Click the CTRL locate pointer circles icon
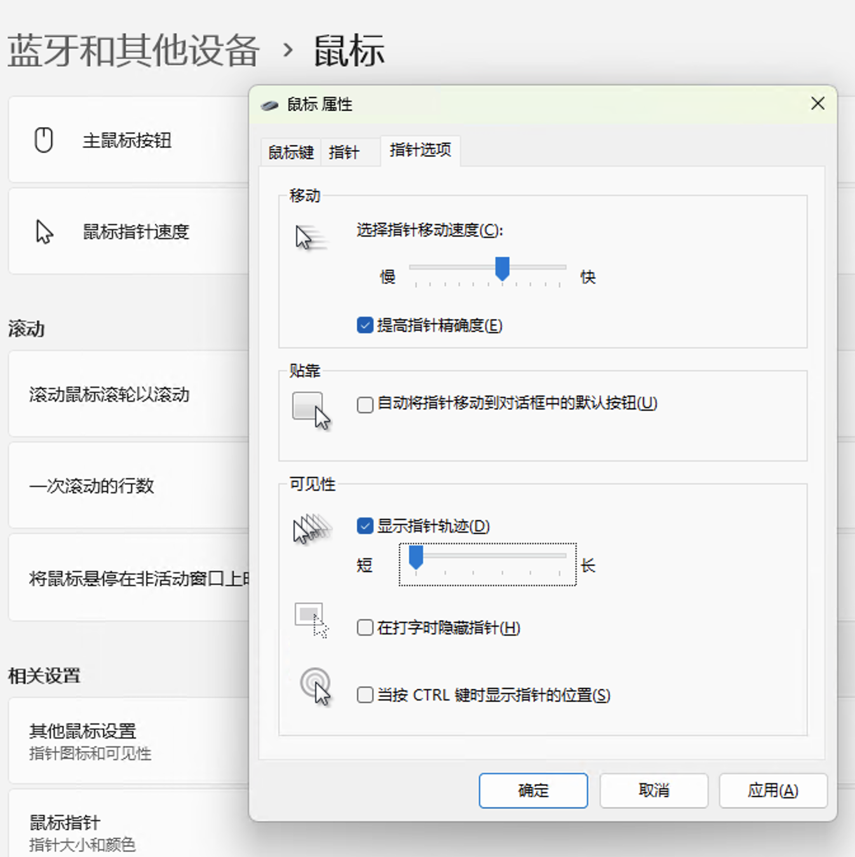855x857 pixels. pos(316,687)
